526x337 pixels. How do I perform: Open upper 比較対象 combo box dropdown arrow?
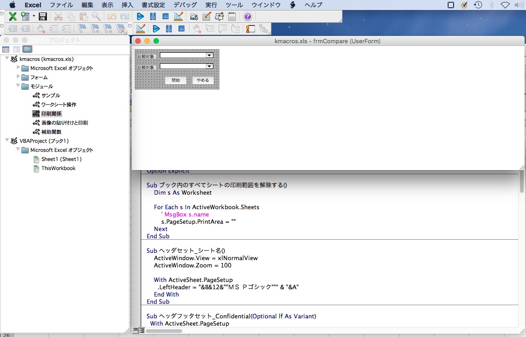point(209,55)
